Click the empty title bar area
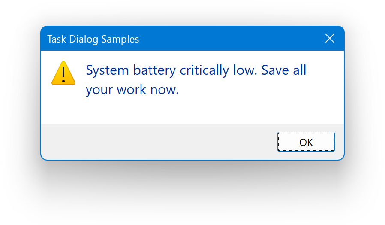The height and width of the screenshot is (225, 385). pos(232,39)
